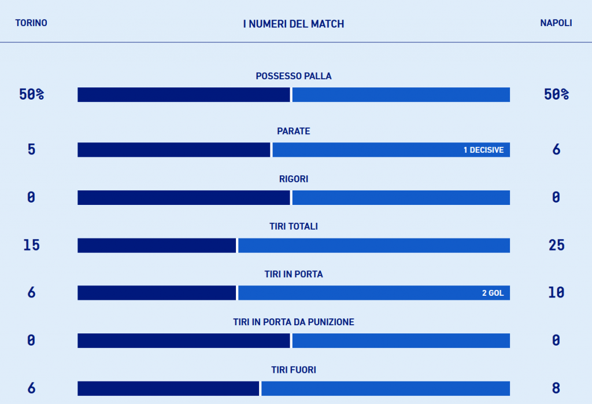Click the TIRI TOTALI label

(x=294, y=227)
